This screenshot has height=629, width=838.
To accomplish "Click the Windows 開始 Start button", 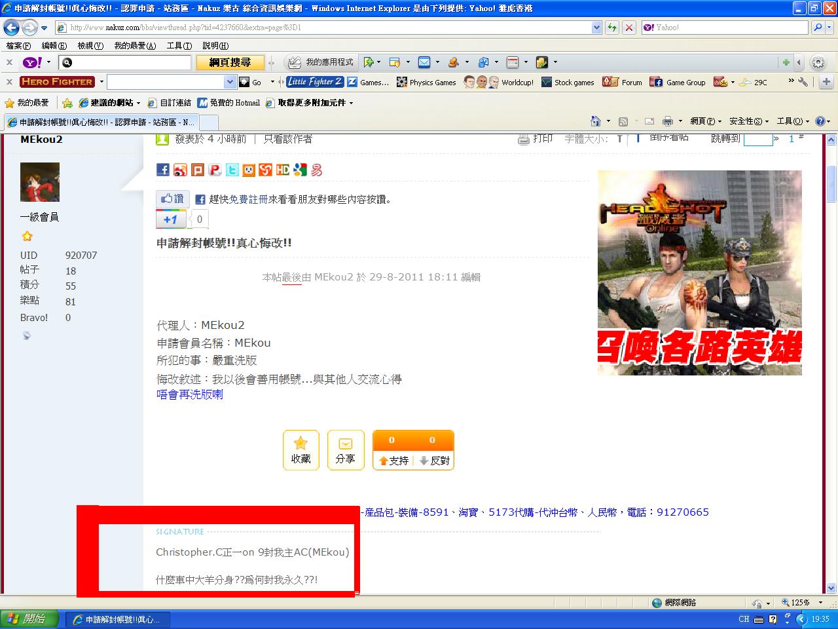I will (29, 619).
